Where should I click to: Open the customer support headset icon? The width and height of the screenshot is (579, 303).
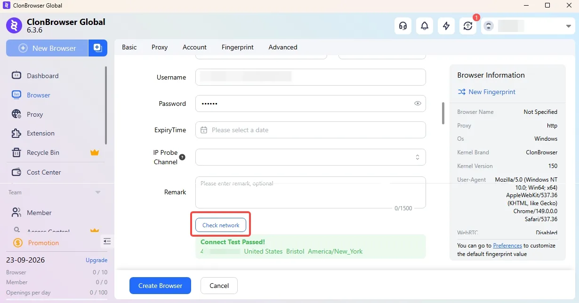[403, 26]
